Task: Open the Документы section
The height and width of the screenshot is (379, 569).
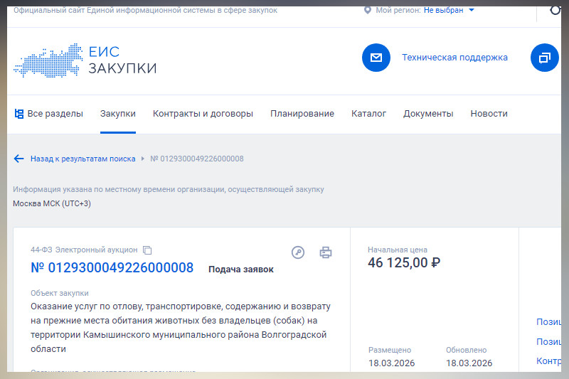Action: point(428,114)
